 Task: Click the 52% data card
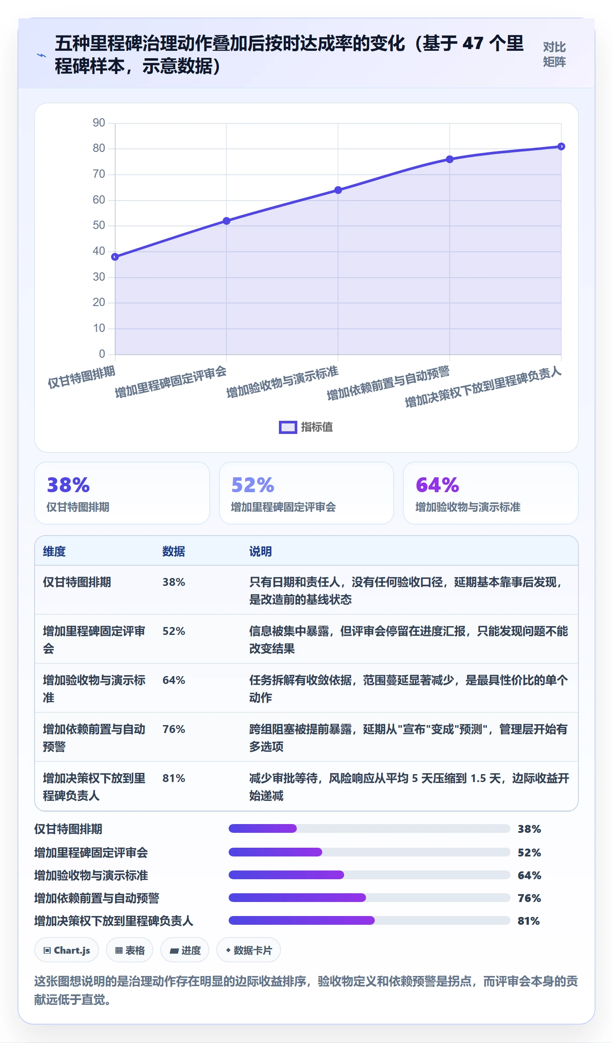(306, 493)
